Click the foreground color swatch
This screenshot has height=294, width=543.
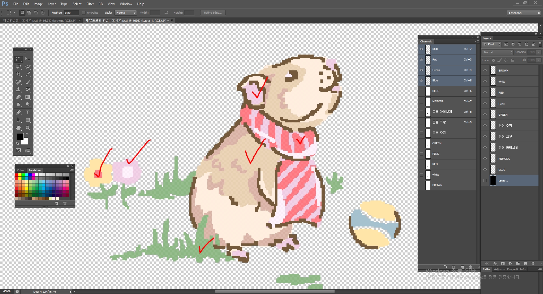20,137
